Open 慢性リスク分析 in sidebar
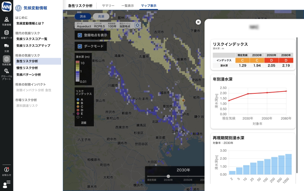The height and width of the screenshot is (191, 304). coord(27,68)
